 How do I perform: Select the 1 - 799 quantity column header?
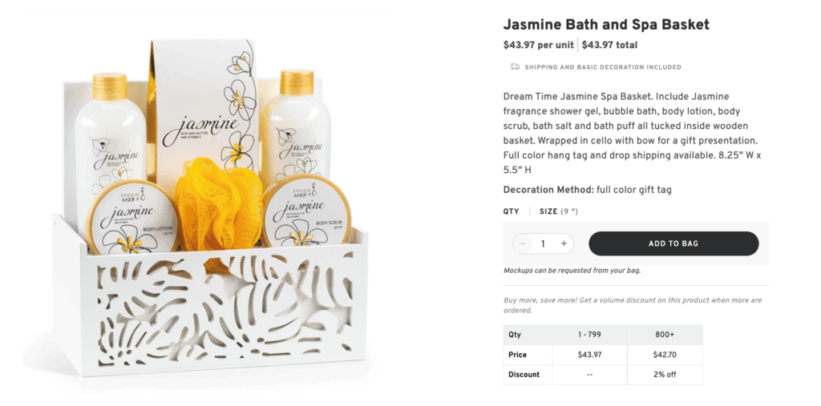tap(589, 335)
